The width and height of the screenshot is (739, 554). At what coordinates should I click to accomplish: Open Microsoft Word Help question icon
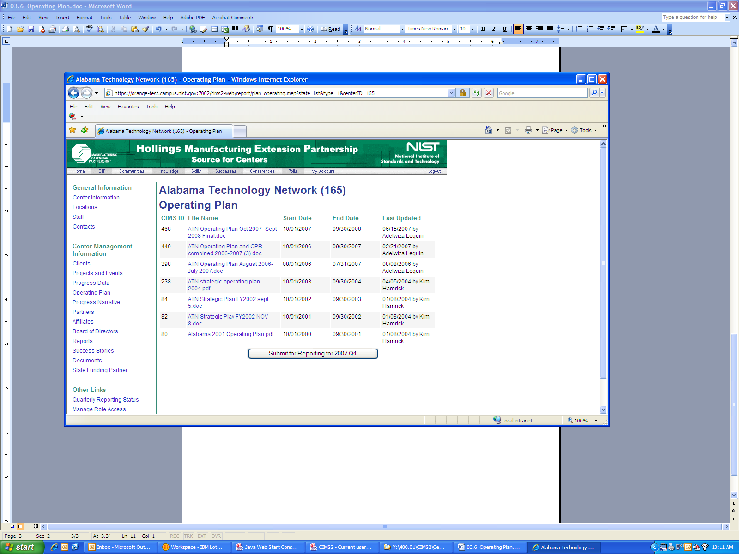tap(310, 29)
